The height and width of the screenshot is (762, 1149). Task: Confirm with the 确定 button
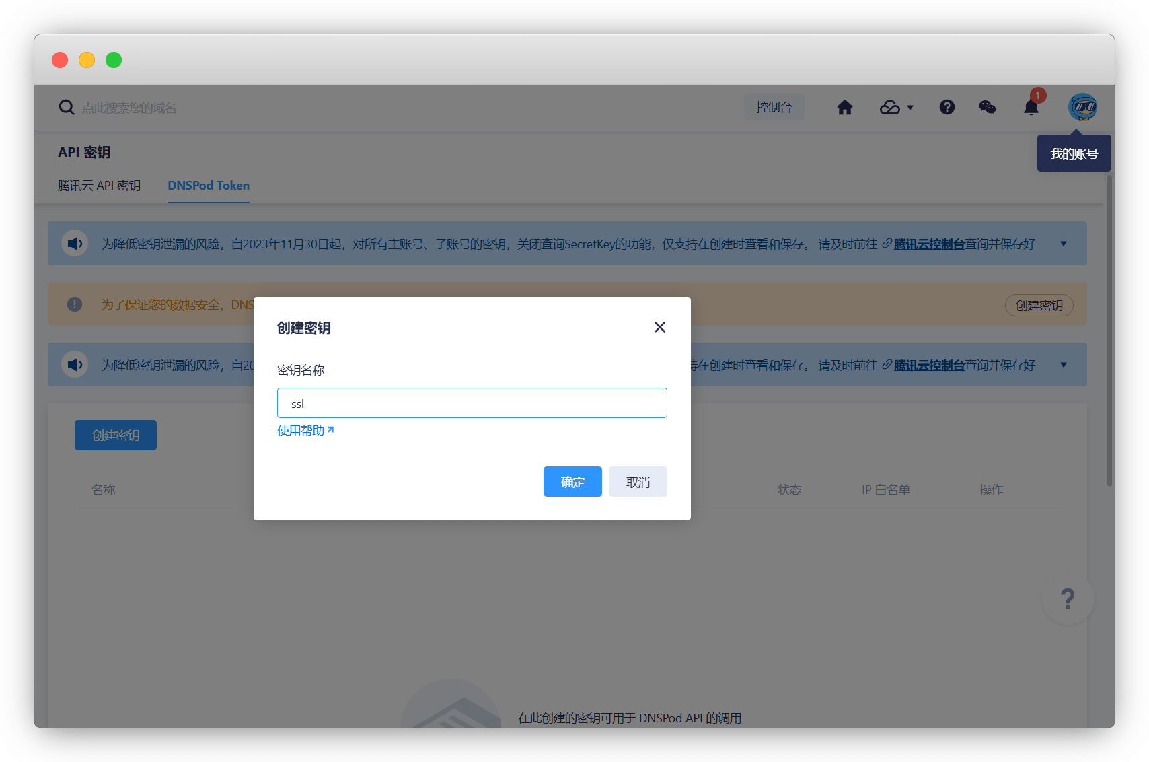coord(572,482)
